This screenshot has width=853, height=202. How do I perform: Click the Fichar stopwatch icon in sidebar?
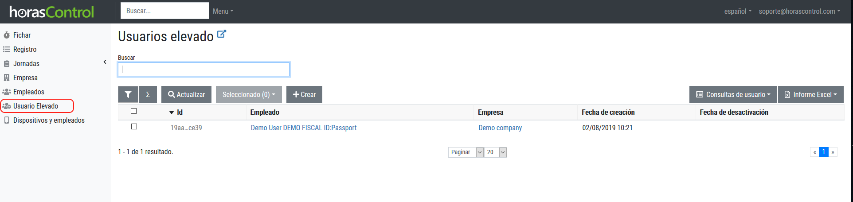(x=7, y=35)
